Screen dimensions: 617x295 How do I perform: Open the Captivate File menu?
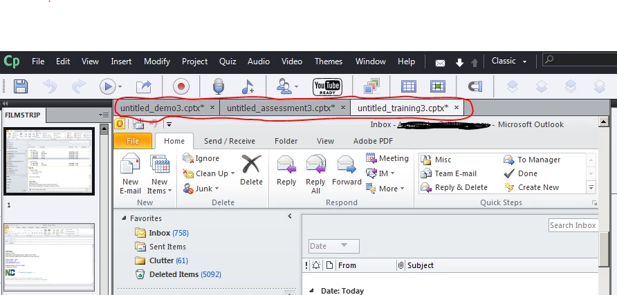[38, 61]
